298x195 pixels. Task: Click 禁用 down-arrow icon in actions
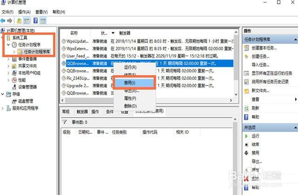pyautogui.click(x=246, y=153)
